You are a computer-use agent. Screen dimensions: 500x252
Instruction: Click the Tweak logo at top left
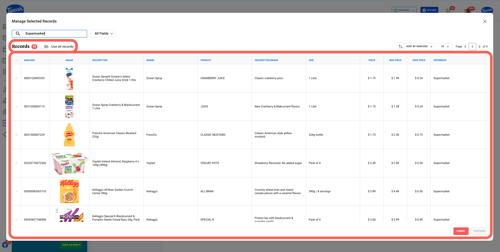point(15,9)
